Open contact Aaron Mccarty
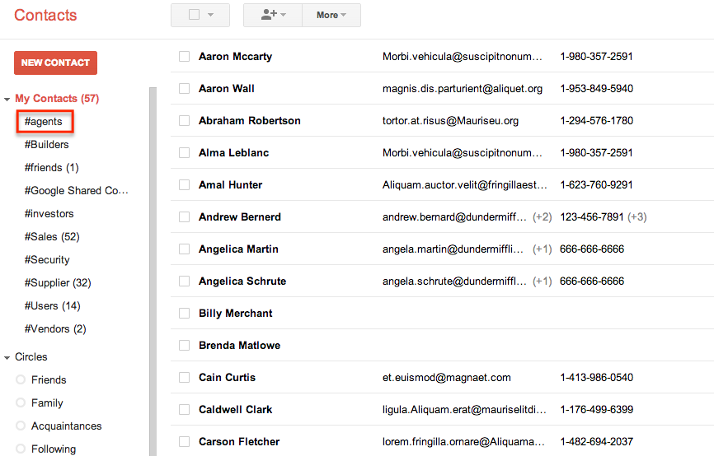The height and width of the screenshot is (456, 714). pyautogui.click(x=236, y=56)
